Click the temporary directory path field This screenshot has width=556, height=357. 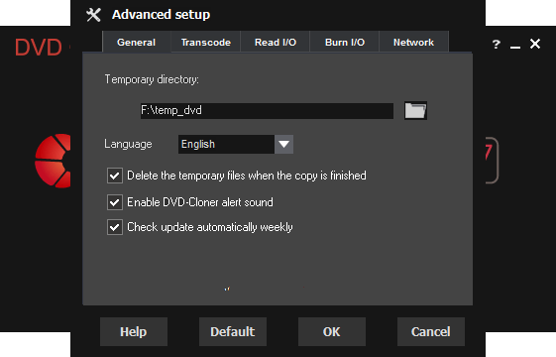coord(267,111)
